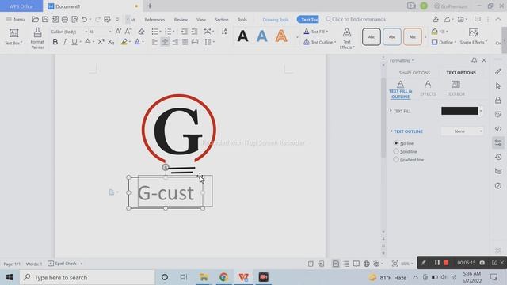The image size is (507, 285).
Task: Open the Drawing Tools tab
Action: (276, 20)
